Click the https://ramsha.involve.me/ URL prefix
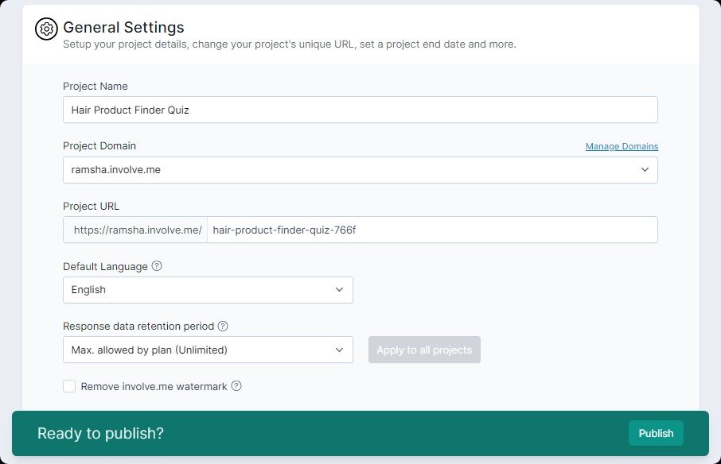 pos(136,230)
